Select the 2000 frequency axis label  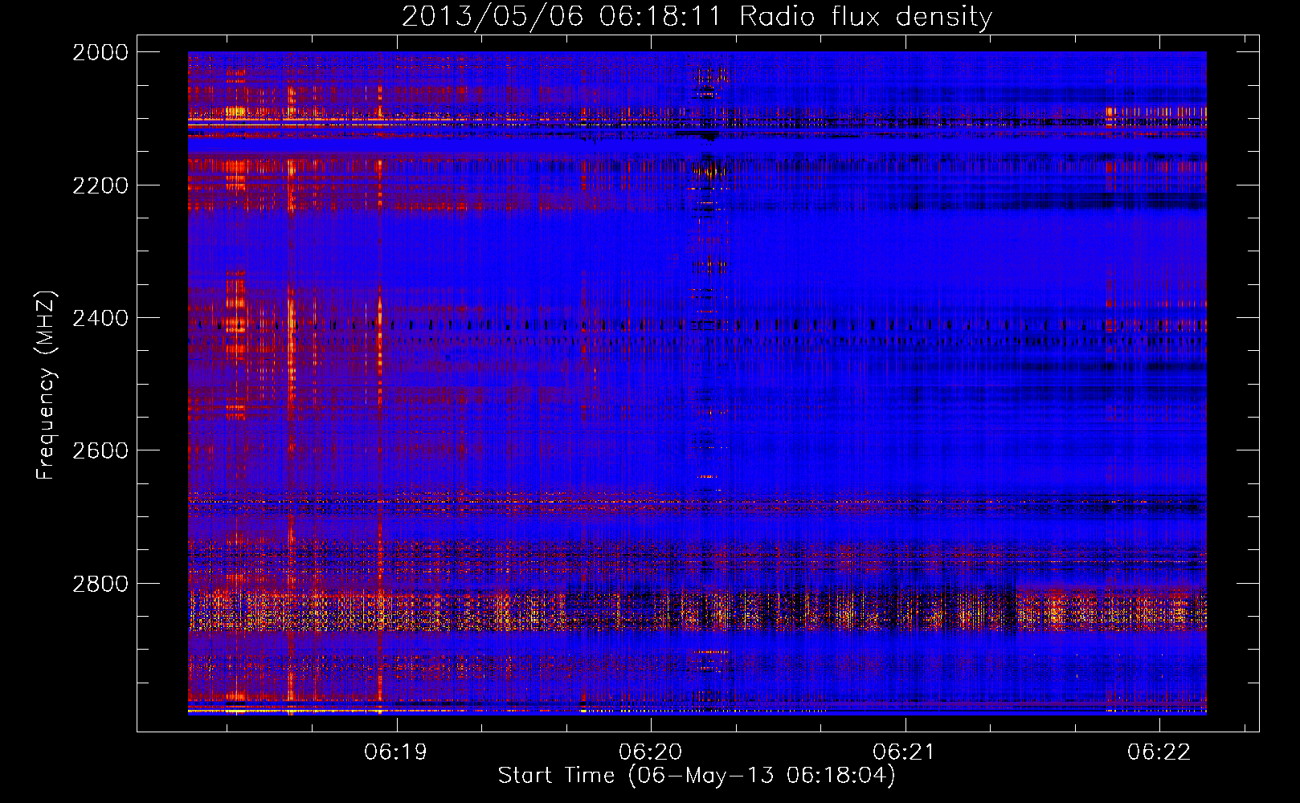[100, 52]
